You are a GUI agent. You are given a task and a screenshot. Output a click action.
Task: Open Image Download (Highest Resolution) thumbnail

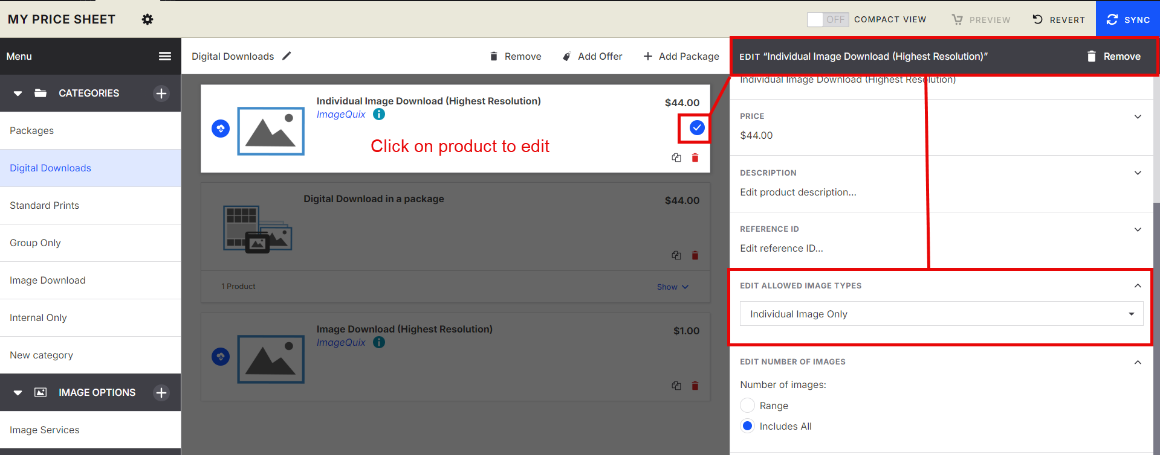pos(271,359)
